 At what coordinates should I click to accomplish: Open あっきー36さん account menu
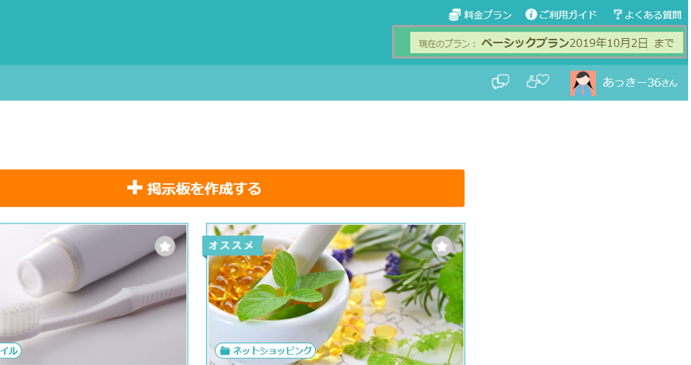point(640,82)
